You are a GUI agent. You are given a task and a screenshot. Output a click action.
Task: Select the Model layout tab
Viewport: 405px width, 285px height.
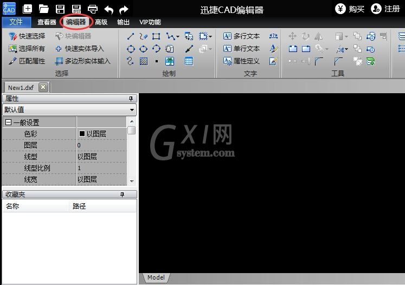click(156, 277)
